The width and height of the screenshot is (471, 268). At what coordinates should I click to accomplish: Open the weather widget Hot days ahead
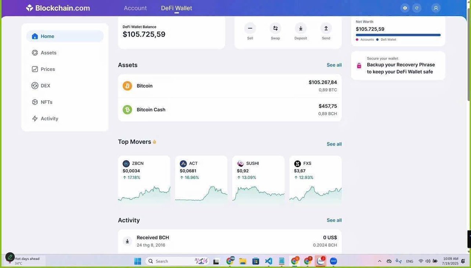tap(26, 261)
